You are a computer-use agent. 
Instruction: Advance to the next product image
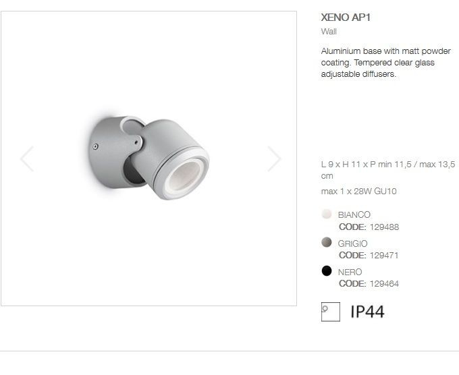274,158
